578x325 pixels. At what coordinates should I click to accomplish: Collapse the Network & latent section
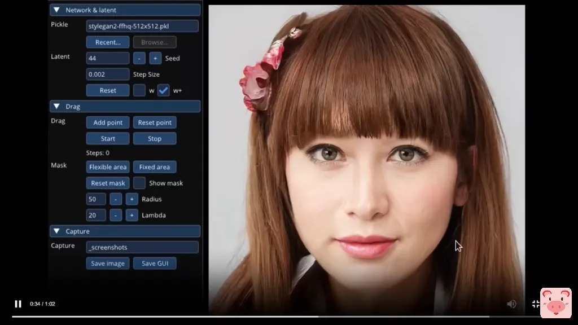pyautogui.click(x=56, y=10)
